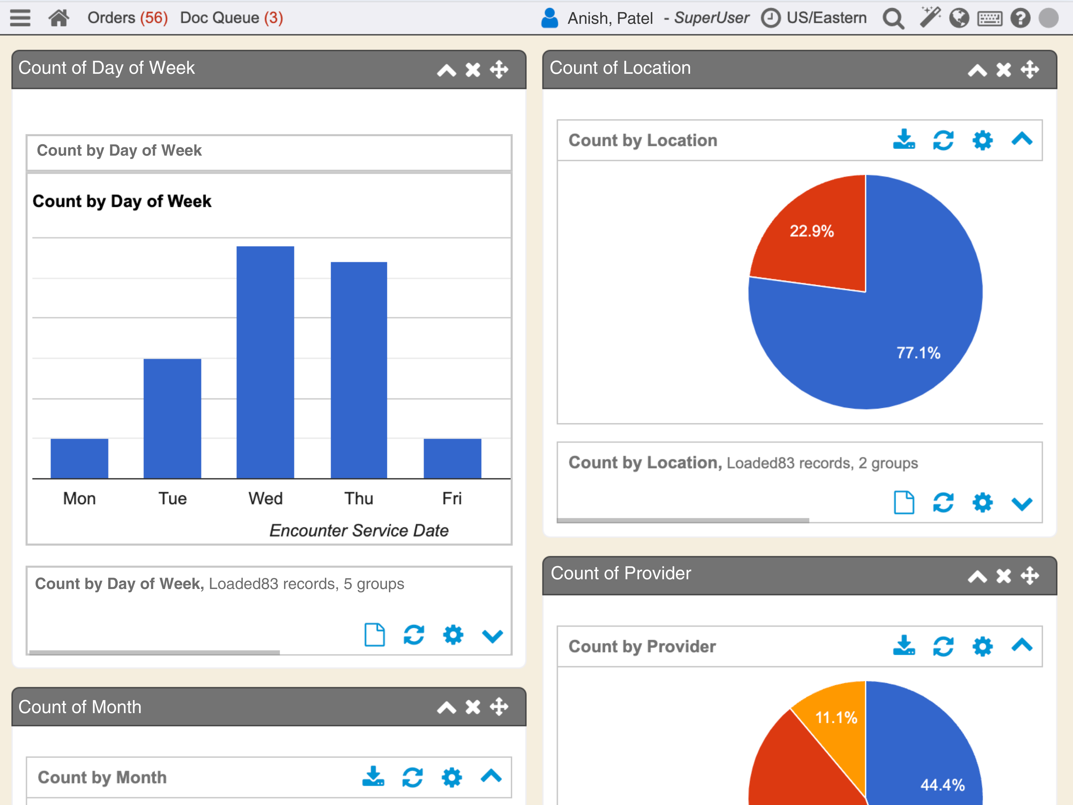Expand Count by Day of Week records section

(492, 636)
